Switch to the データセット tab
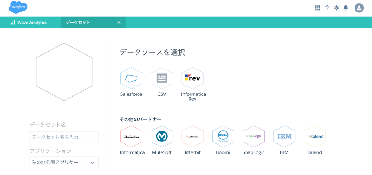372x175 pixels. 93,23
